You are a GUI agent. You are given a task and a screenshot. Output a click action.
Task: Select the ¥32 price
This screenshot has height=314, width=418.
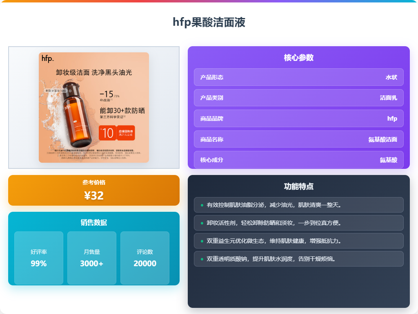[94, 196]
